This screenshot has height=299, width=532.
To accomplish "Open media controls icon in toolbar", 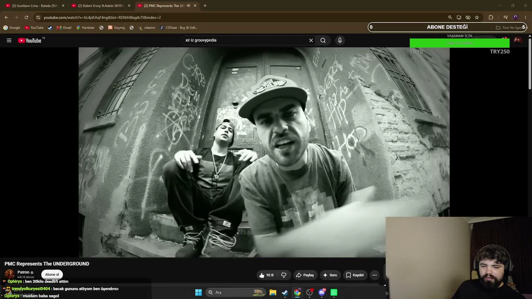I will (x=505, y=17).
